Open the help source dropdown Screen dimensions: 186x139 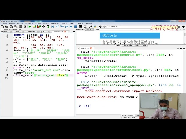point(90,30)
